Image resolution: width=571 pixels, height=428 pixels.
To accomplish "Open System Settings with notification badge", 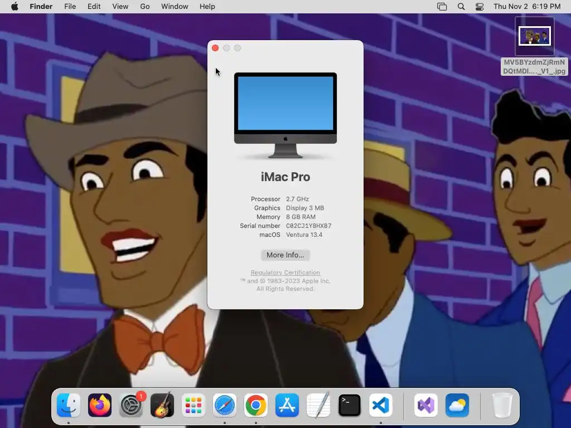I will [131, 405].
